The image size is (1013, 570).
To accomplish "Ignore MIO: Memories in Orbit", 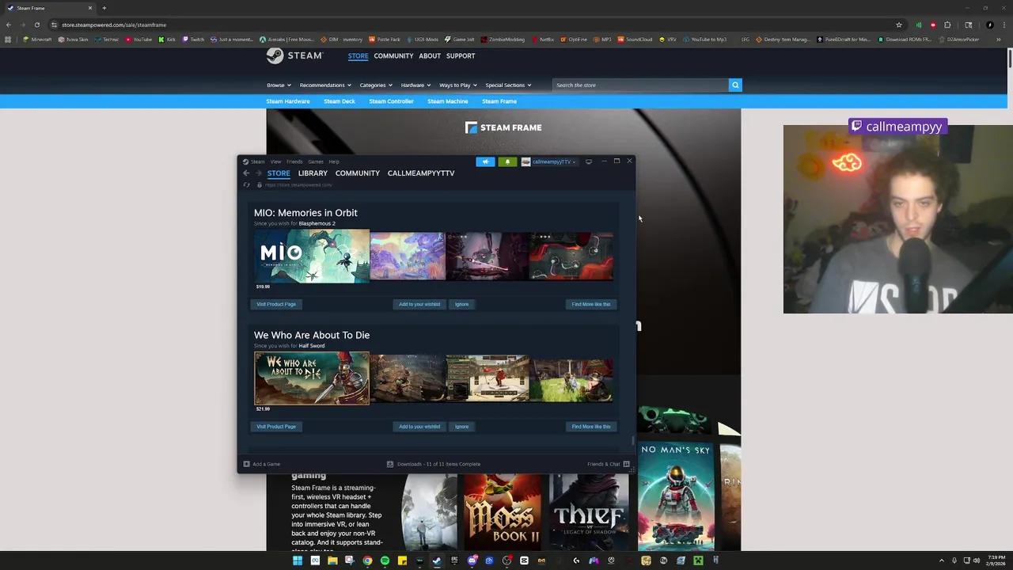I will [461, 304].
